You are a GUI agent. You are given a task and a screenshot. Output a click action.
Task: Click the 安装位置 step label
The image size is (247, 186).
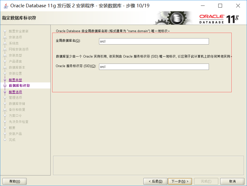click(x=15, y=73)
